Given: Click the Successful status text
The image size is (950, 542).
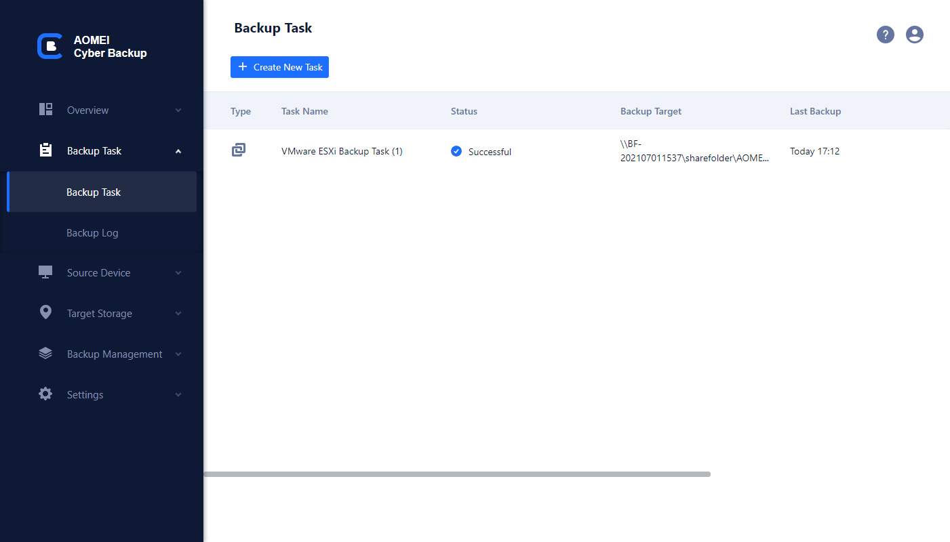Looking at the screenshot, I should (x=490, y=152).
